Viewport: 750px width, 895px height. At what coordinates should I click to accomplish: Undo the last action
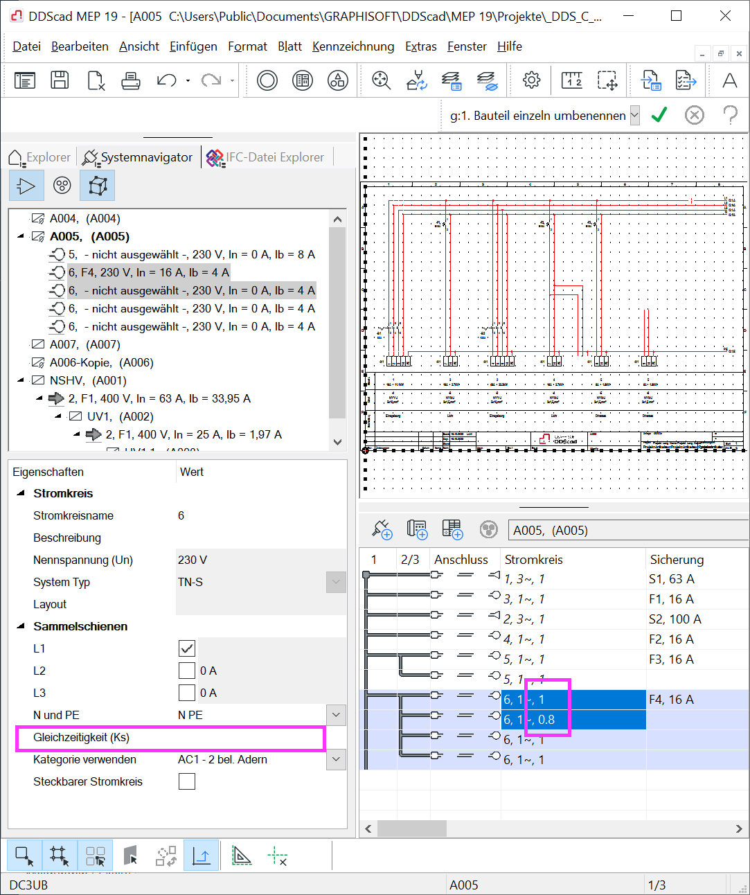(166, 80)
